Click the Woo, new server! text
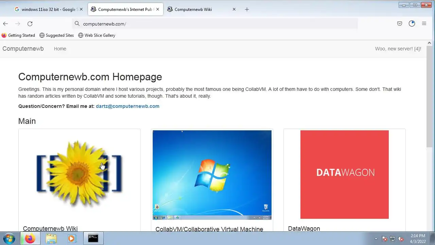The image size is (435, 245). click(x=398, y=49)
